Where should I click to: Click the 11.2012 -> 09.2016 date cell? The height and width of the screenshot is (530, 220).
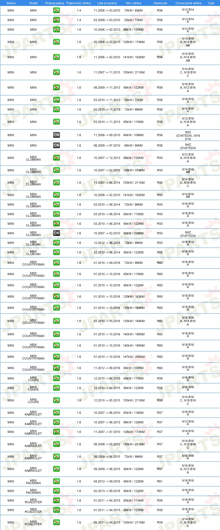[x=107, y=368]
